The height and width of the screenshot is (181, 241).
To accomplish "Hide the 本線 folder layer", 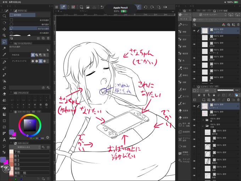I will click(x=194, y=126).
